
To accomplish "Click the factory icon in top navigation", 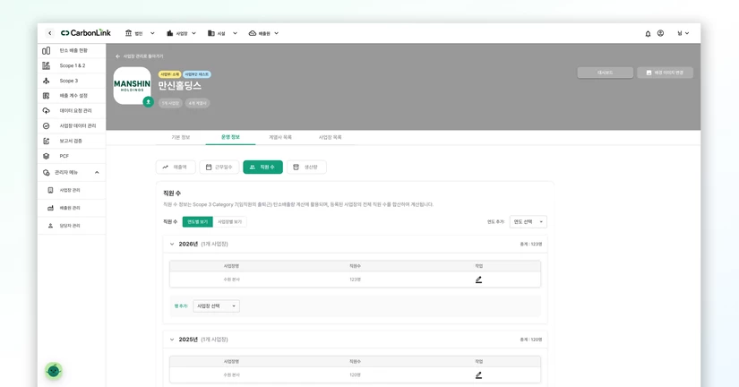I will 169,33.
